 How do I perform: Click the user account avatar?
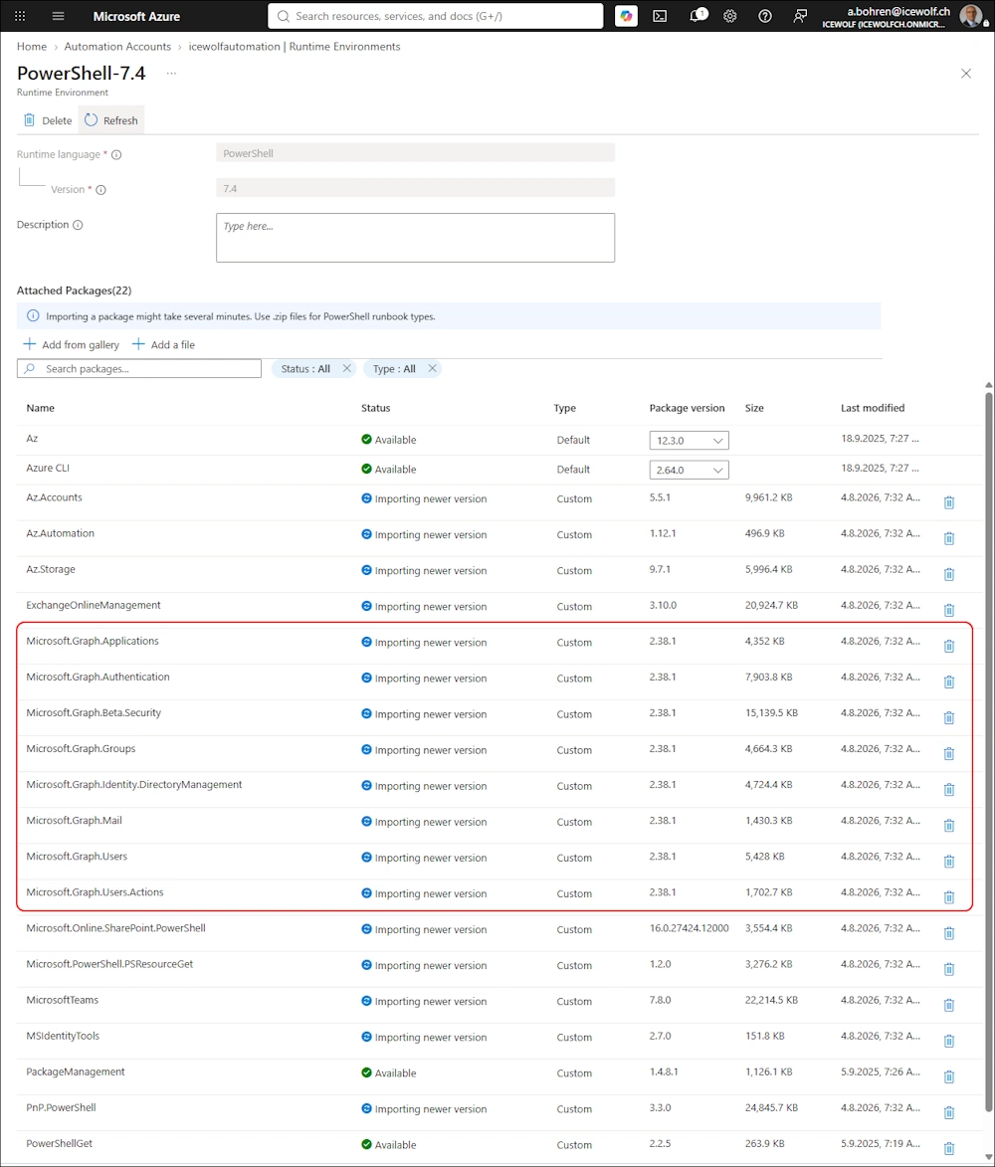click(x=970, y=16)
